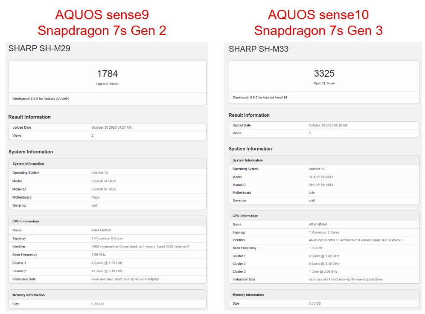The width and height of the screenshot is (425, 314).
Task: Click the Lyle motherboard value
Action: coord(312,193)
